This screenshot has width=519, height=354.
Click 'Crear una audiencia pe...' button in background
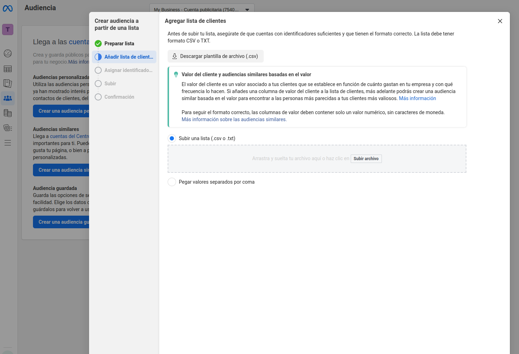61,111
